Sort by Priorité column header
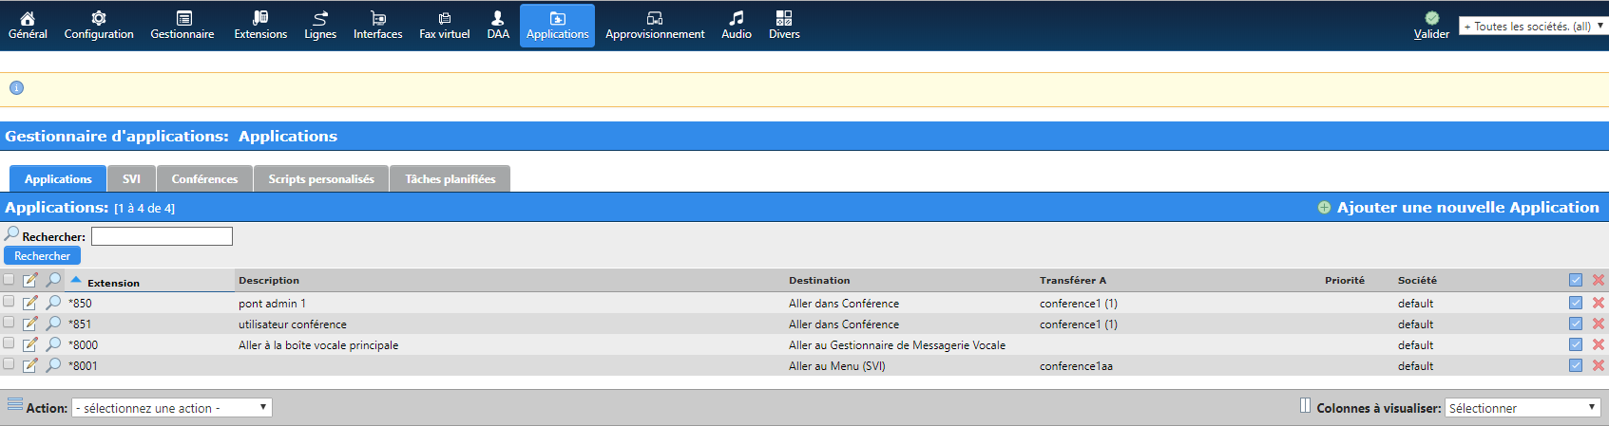 click(x=1345, y=280)
